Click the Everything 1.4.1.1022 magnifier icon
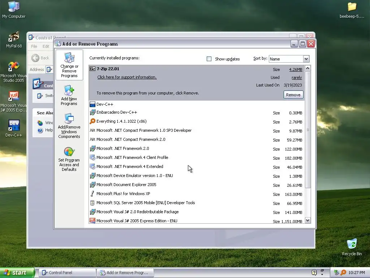Image resolution: width=370 pixels, height=278 pixels. [92, 121]
